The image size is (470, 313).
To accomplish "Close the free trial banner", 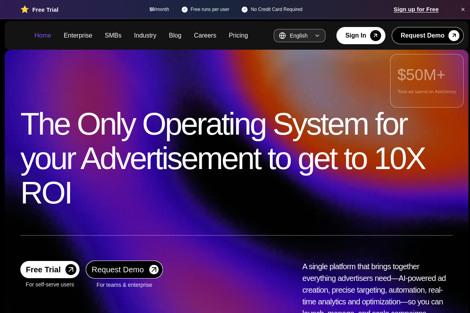I will point(463,9).
